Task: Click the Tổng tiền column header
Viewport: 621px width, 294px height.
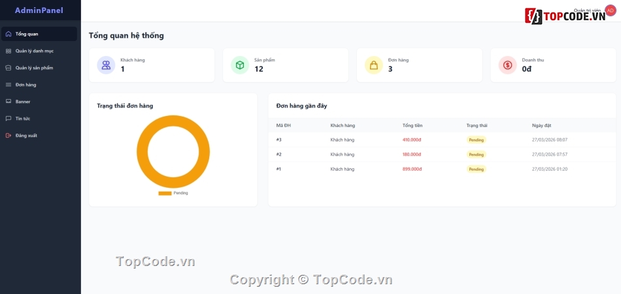Action: click(412, 126)
